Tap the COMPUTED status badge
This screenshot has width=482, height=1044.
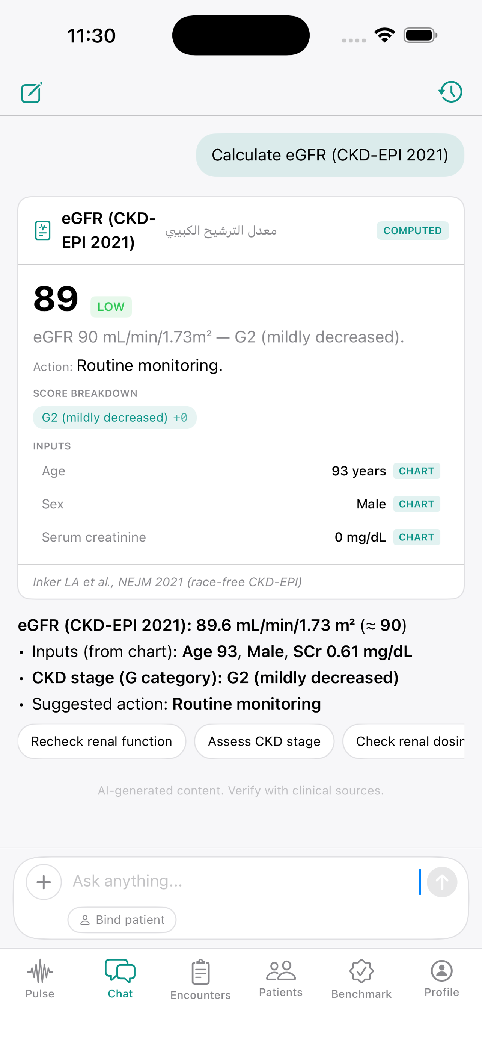coord(413,230)
